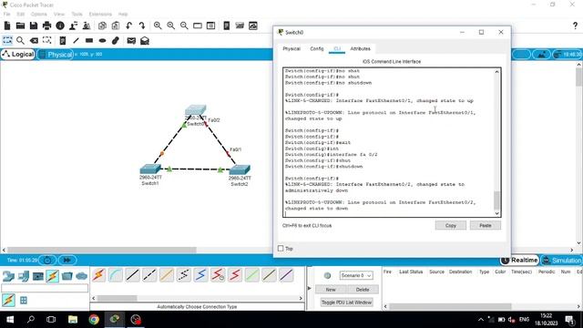This screenshot has height=328, width=583.
Task: Open file with folder toolbar icon
Action: (20, 26)
